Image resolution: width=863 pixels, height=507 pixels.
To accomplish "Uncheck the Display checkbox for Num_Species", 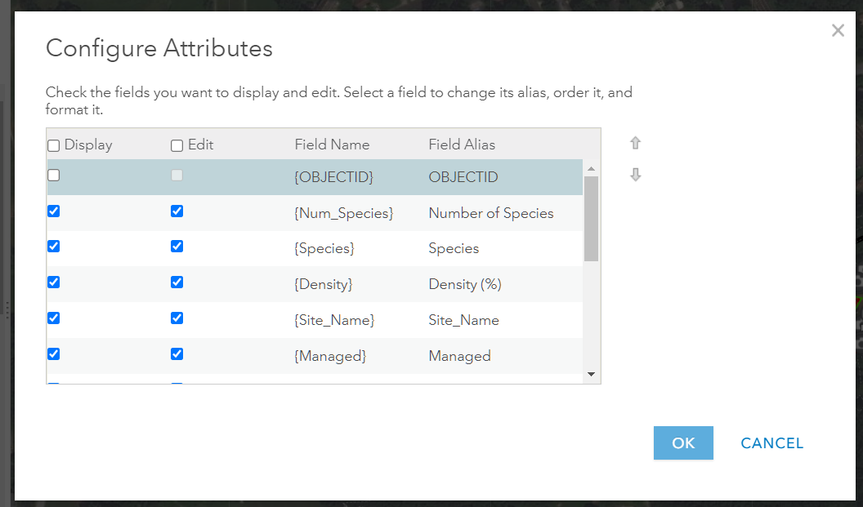I will (x=53, y=211).
